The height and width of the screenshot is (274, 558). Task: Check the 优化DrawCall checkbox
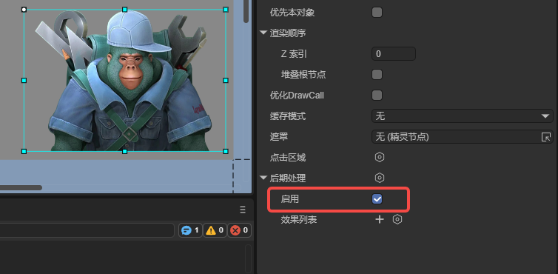(x=377, y=95)
